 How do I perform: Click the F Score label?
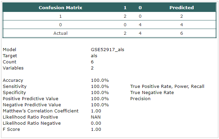click(11, 129)
